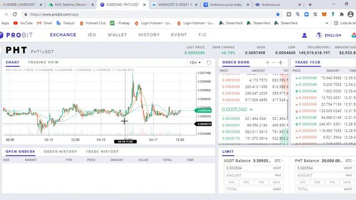Click the first order book plus icon

(x=268, y=63)
